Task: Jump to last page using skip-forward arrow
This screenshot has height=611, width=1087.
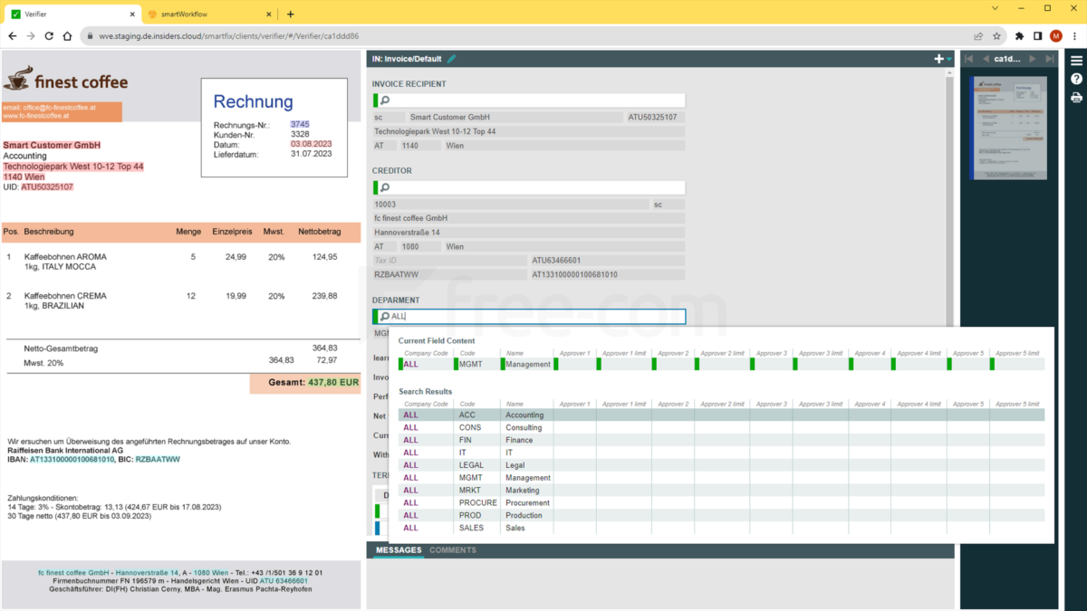Action: coord(1051,57)
